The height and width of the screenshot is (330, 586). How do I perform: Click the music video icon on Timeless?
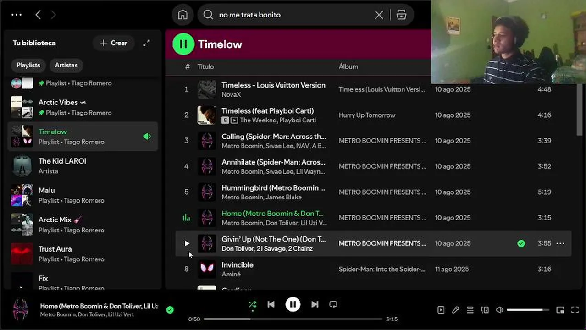pyautogui.click(x=234, y=121)
